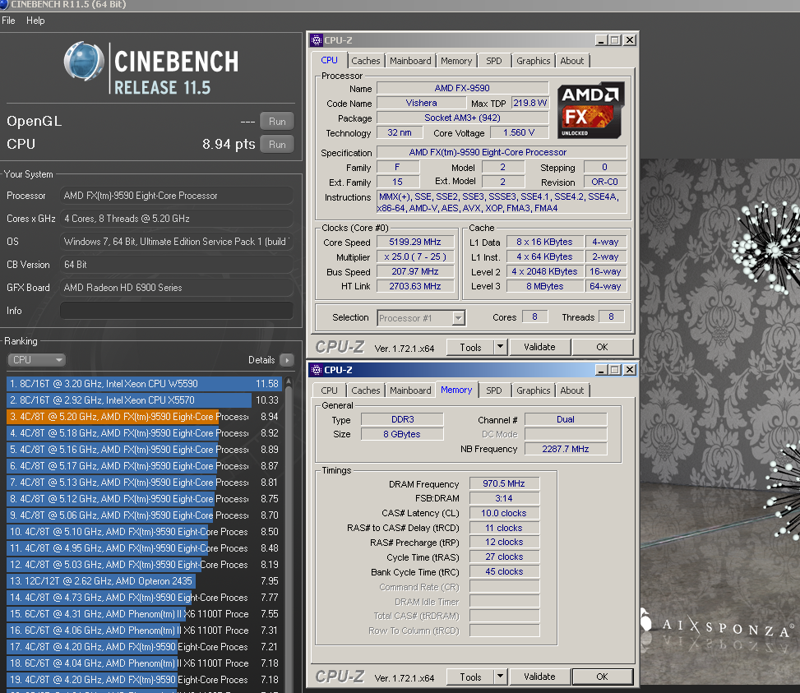Minimize the top CPU-Z window
800x693 pixels.
pos(601,40)
